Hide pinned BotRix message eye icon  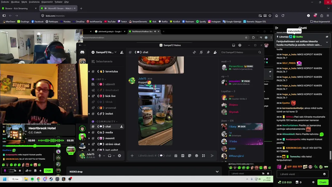327,37
